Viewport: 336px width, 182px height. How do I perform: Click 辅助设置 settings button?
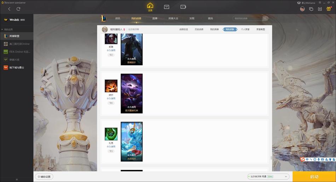click(44, 177)
